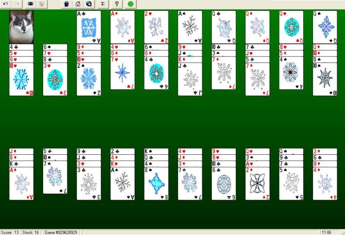Click the Score field in status bar
The width and height of the screenshot is (345, 235).
(x=10, y=232)
